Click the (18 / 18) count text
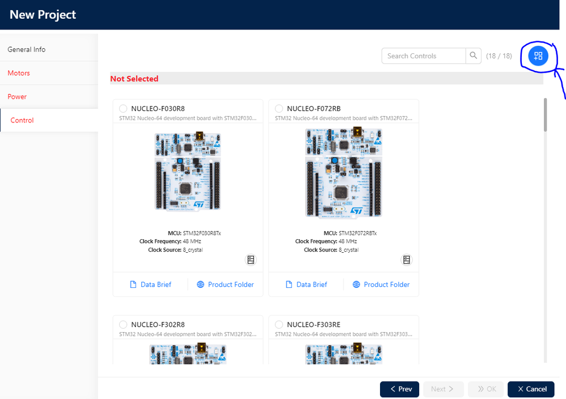Screen dimensions: 566x399 499,56
